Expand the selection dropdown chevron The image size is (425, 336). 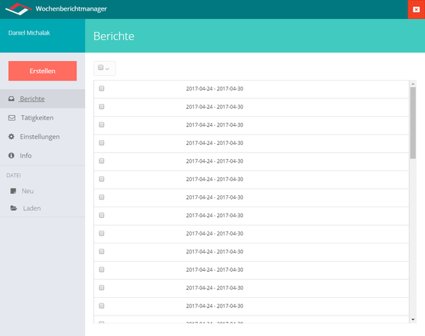(x=108, y=69)
